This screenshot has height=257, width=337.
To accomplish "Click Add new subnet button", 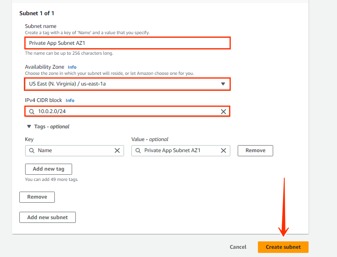I will (47, 217).
